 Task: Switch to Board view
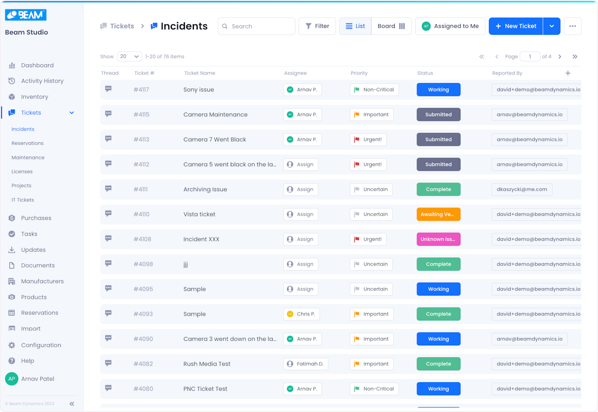[391, 26]
